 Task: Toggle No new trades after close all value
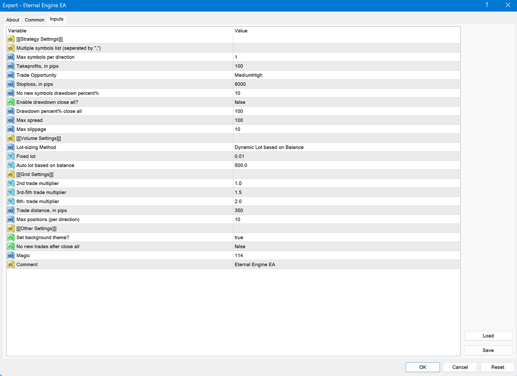(x=240, y=247)
